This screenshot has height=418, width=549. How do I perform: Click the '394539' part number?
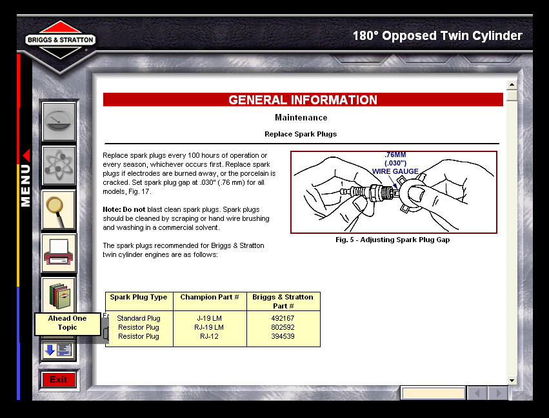(x=283, y=337)
